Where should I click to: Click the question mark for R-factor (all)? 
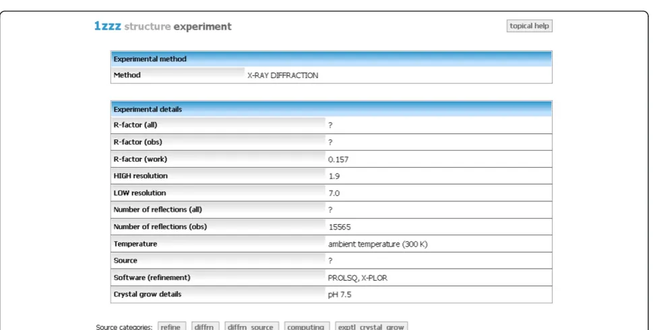pyautogui.click(x=330, y=125)
